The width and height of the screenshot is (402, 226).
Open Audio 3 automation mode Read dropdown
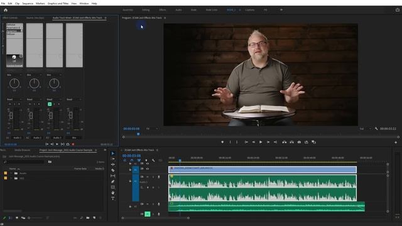pyautogui.click(x=54, y=99)
